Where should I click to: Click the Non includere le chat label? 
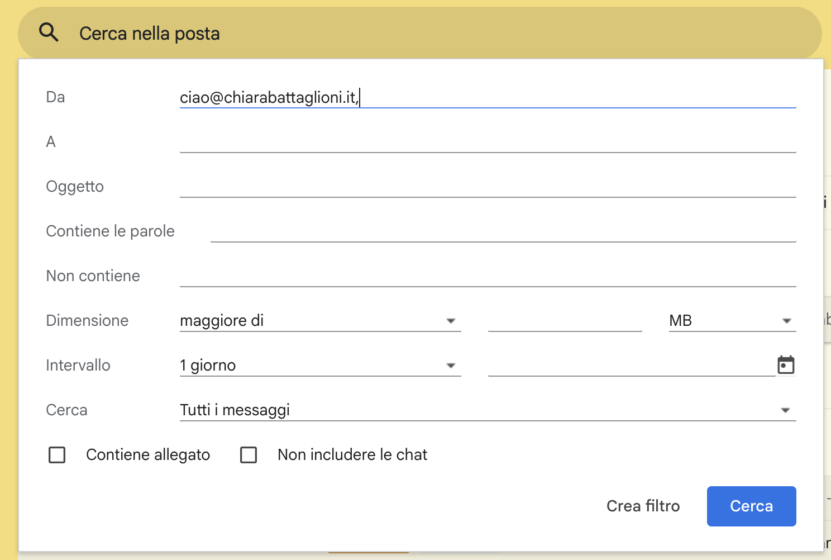coord(352,455)
